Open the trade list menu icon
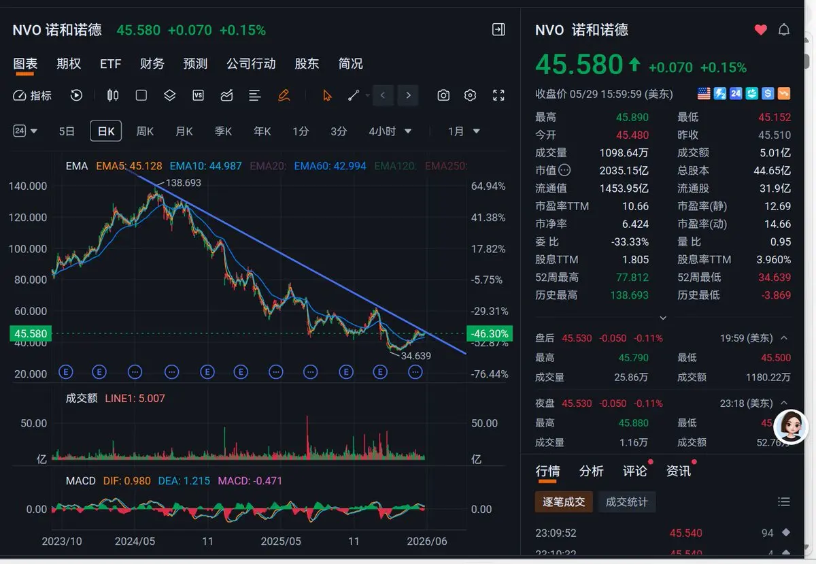 click(784, 502)
